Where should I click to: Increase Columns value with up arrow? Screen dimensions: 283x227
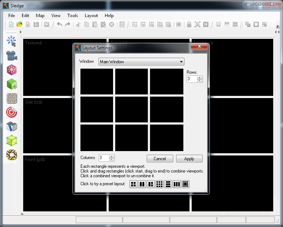tap(112, 157)
